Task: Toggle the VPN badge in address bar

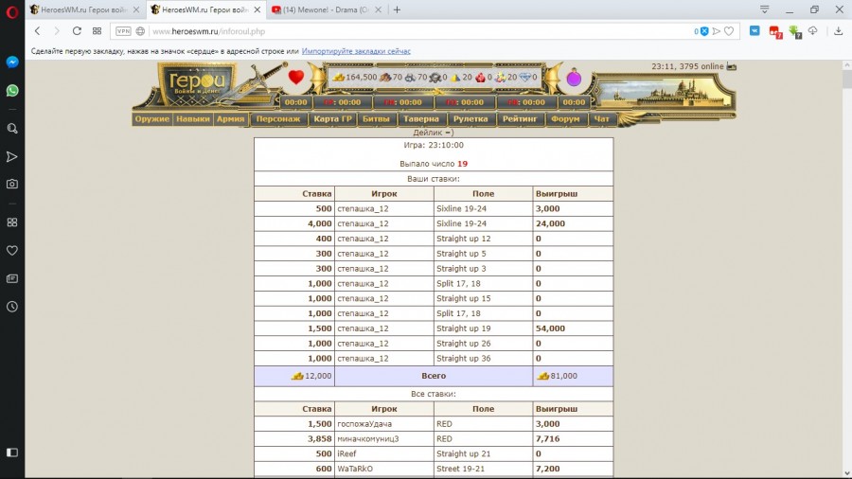Action: pos(123,31)
